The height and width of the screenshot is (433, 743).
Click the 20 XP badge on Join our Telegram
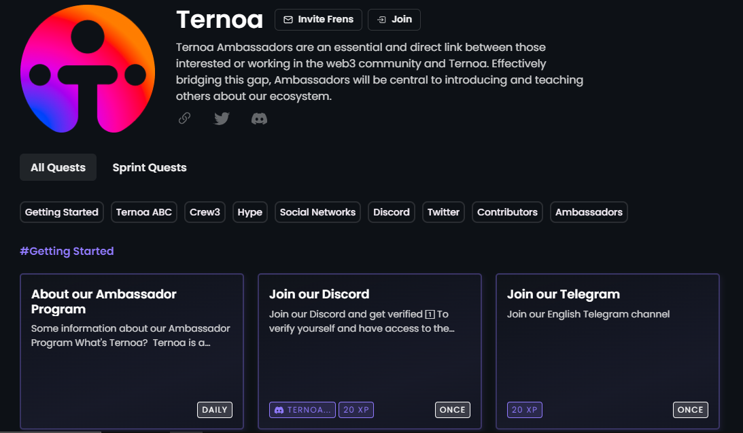click(x=525, y=409)
